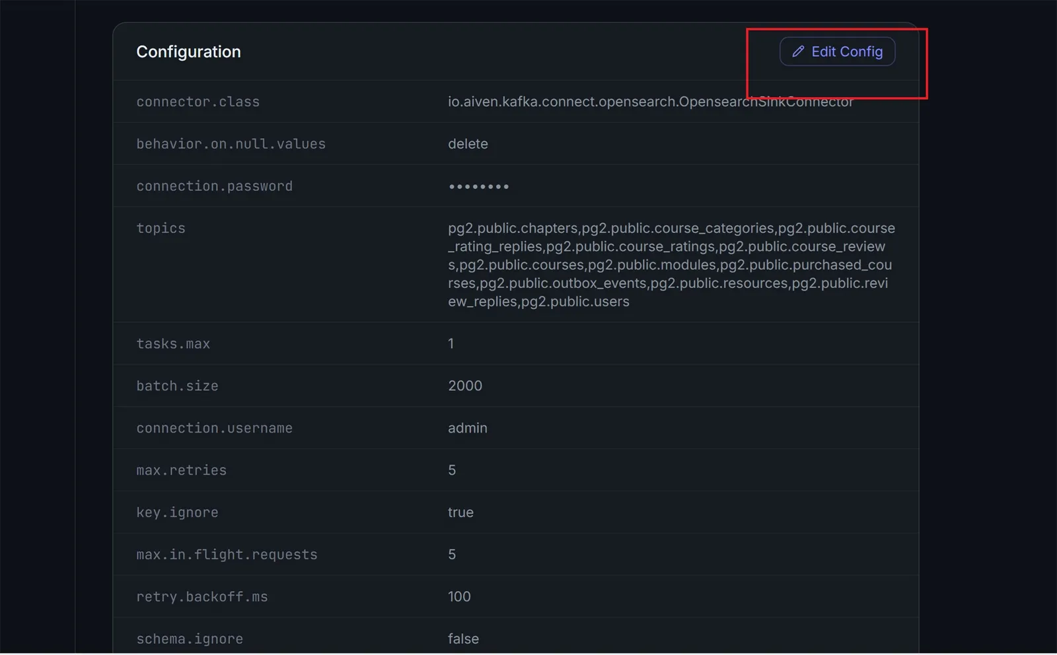Screen dimensions: 1057x655
Task: Click the pencil icon in Edit Config
Action: coord(798,52)
